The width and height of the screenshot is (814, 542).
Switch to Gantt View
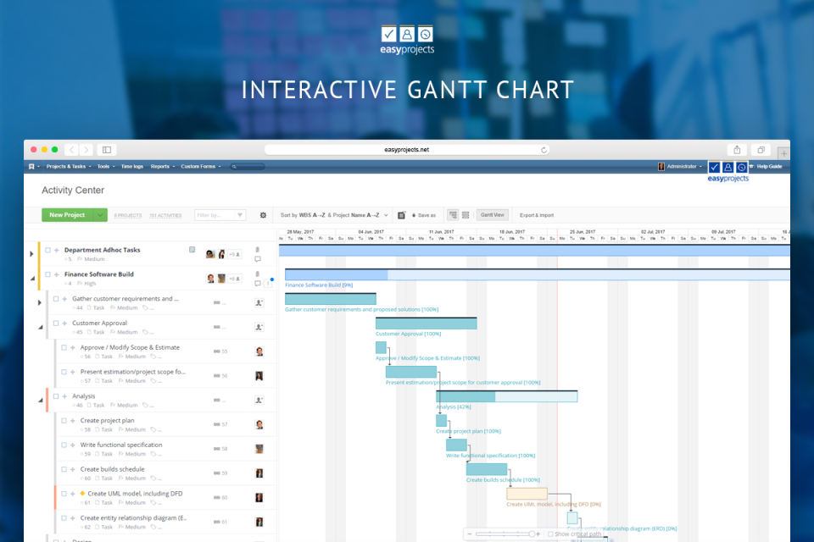click(492, 215)
